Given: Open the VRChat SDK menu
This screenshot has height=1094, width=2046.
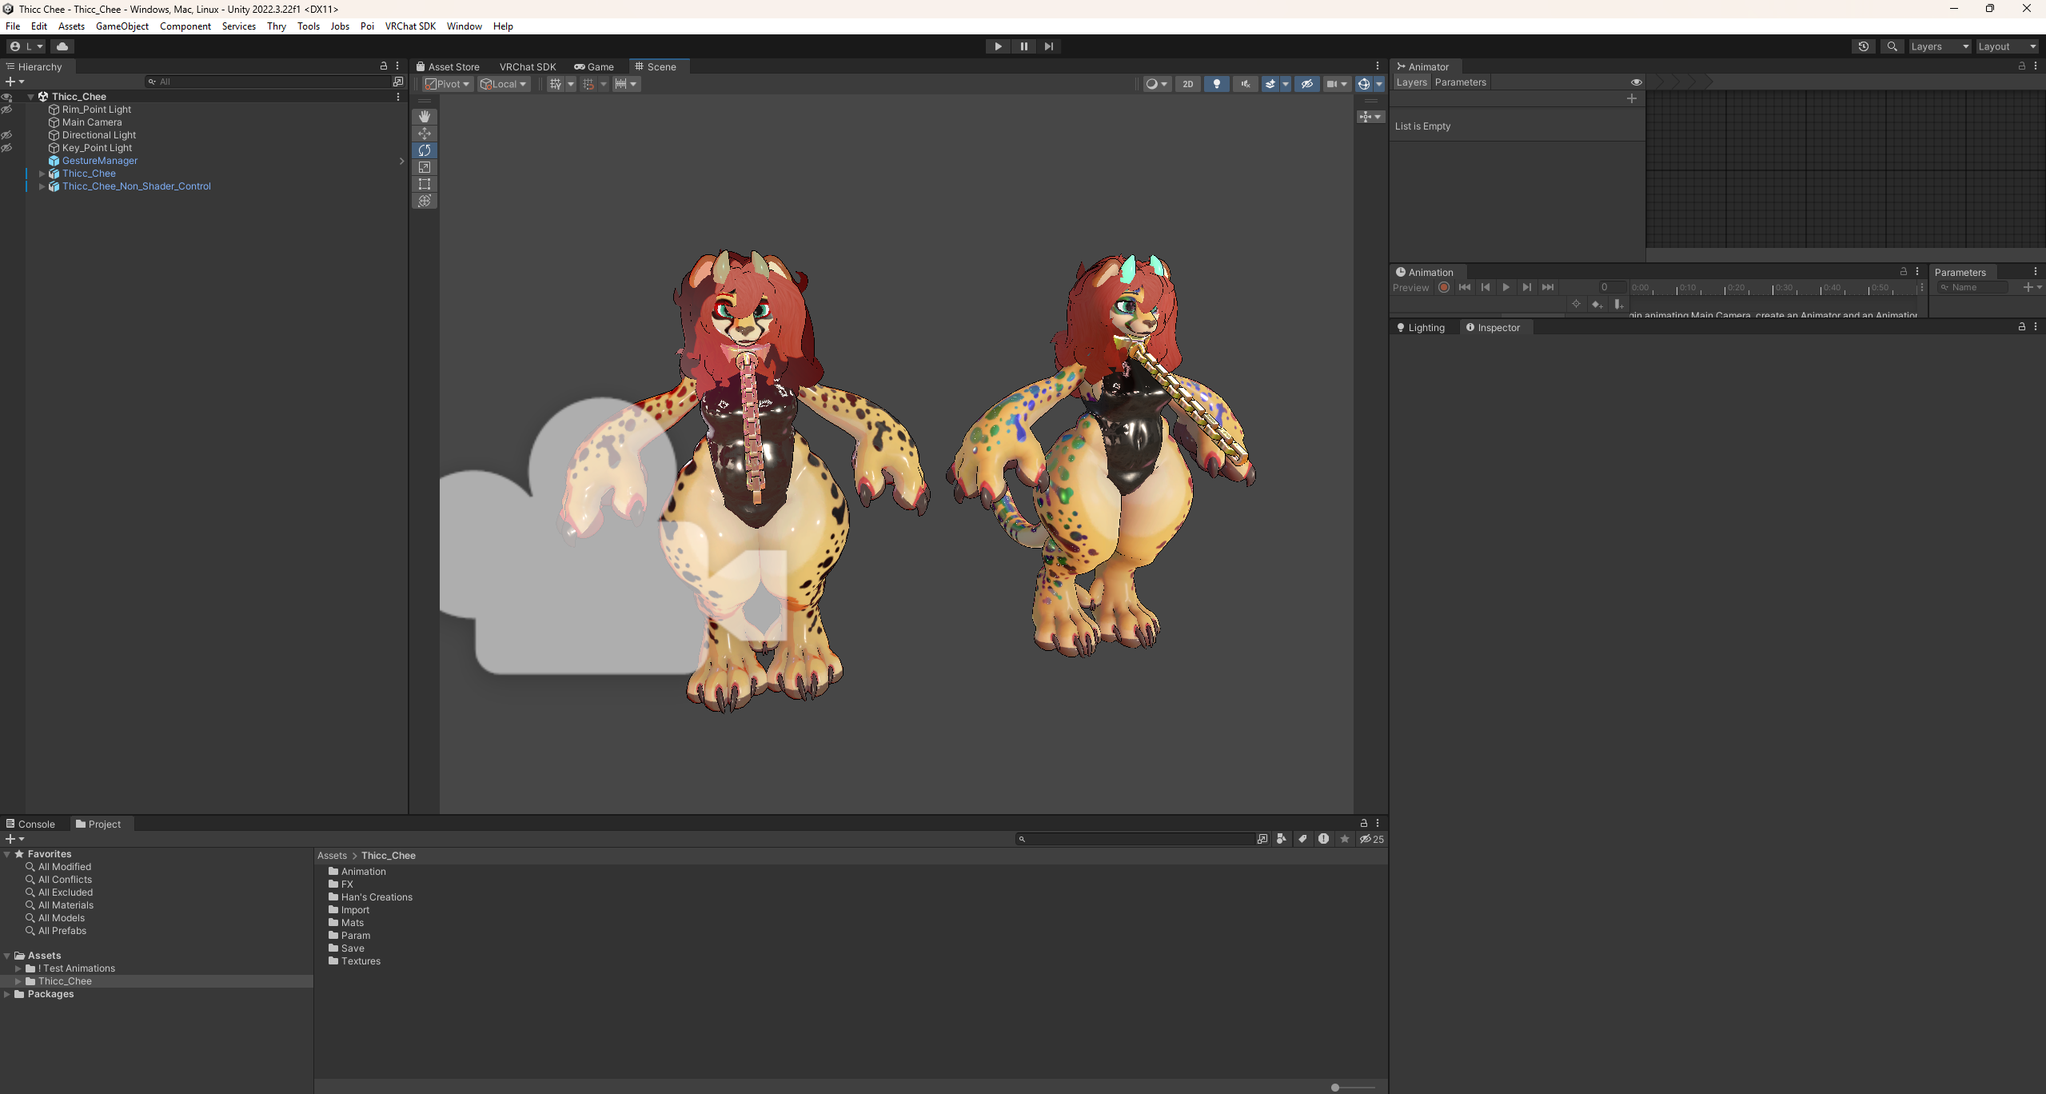Looking at the screenshot, I should point(410,26).
